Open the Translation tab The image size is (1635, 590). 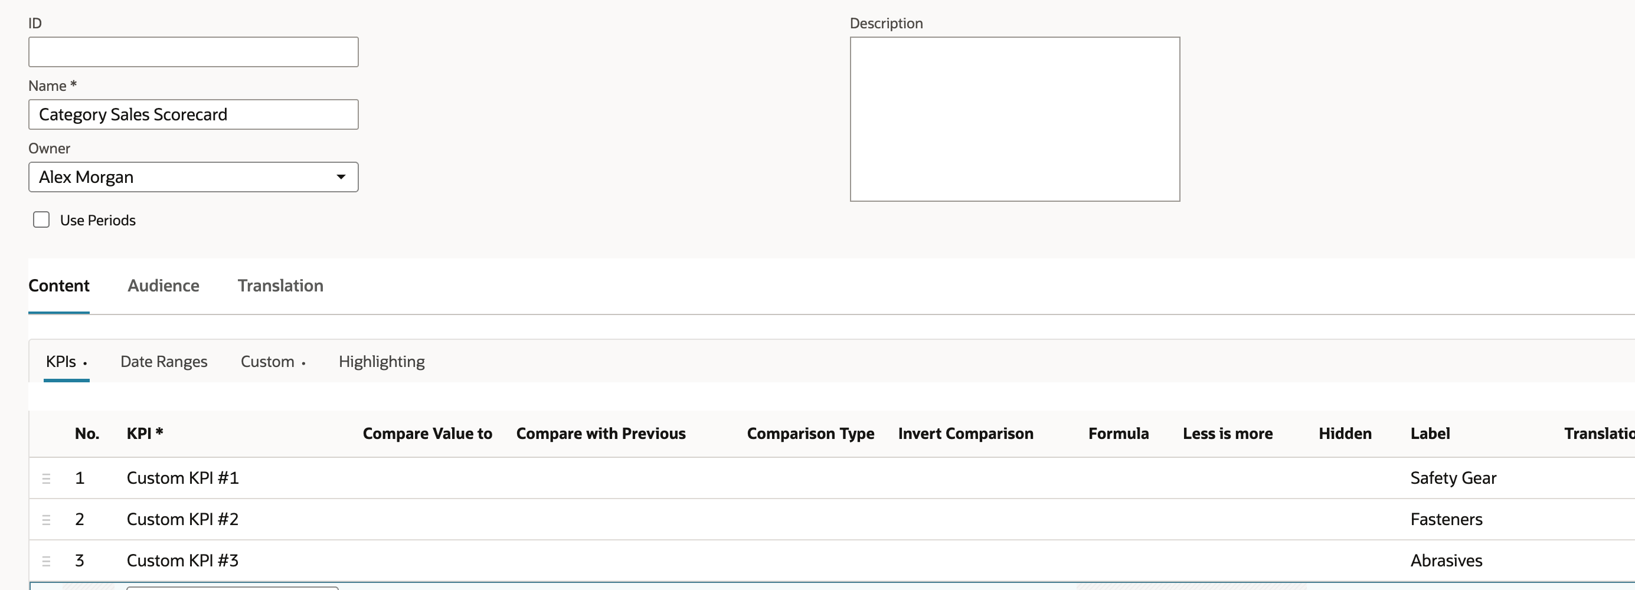click(x=280, y=286)
